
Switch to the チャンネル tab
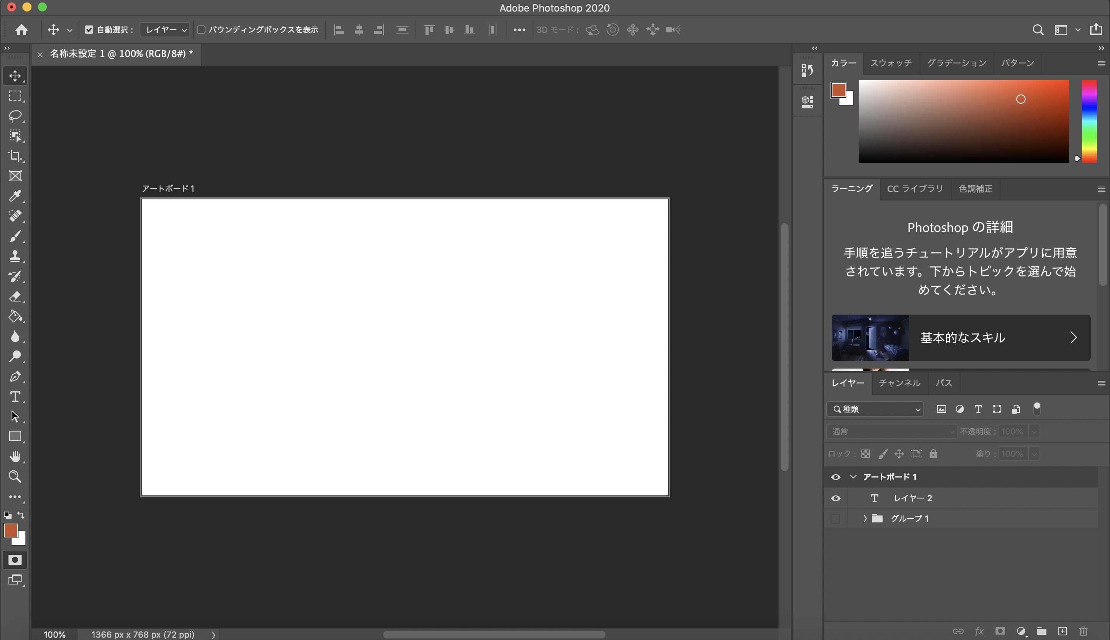click(899, 383)
